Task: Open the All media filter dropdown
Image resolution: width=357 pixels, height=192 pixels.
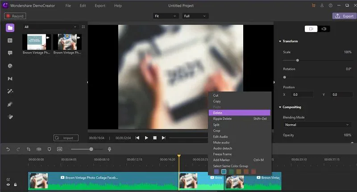Action: pyautogui.click(x=50, y=27)
